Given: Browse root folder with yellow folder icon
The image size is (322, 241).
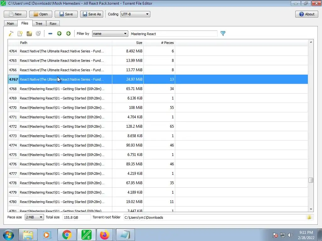Looking at the screenshot, I should coord(309,217).
